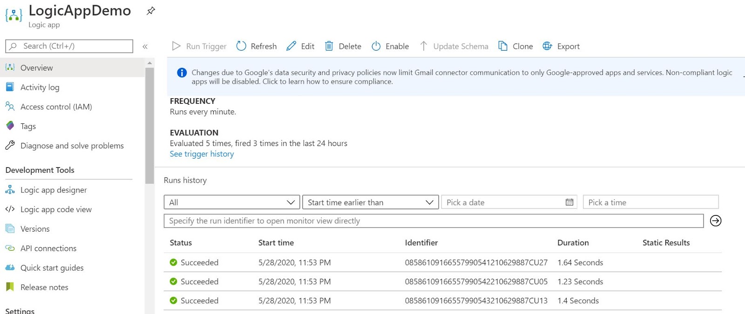Click Release notes bookmark icon

10,287
